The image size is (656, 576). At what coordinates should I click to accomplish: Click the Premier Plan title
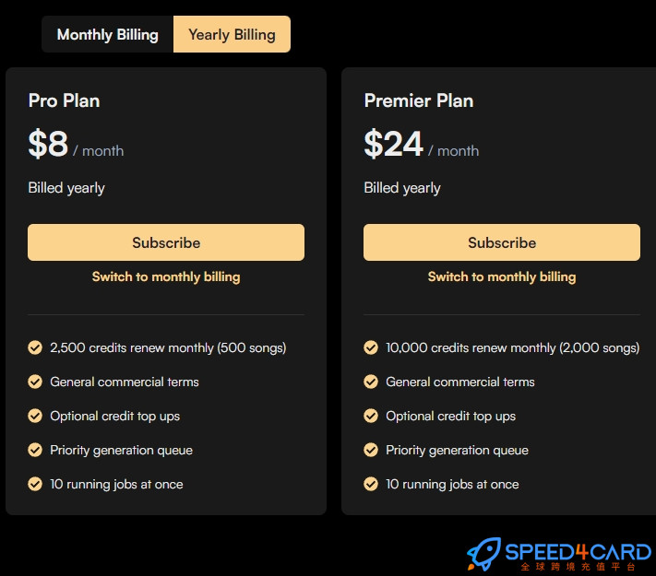(x=419, y=100)
